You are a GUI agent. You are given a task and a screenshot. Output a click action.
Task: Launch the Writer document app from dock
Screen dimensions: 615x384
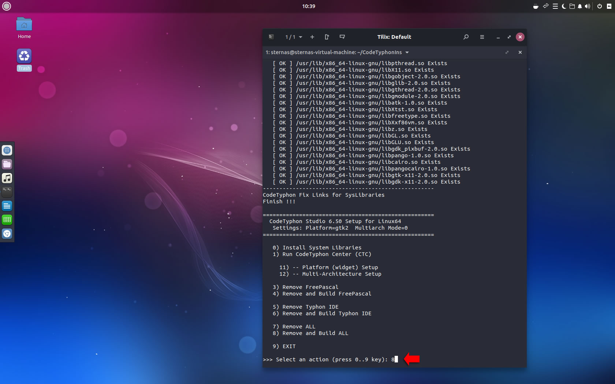pyautogui.click(x=7, y=206)
